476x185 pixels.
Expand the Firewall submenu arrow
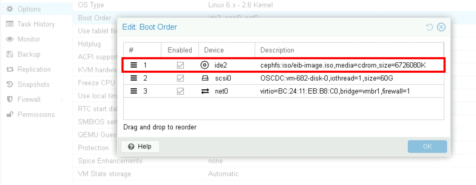point(62,100)
